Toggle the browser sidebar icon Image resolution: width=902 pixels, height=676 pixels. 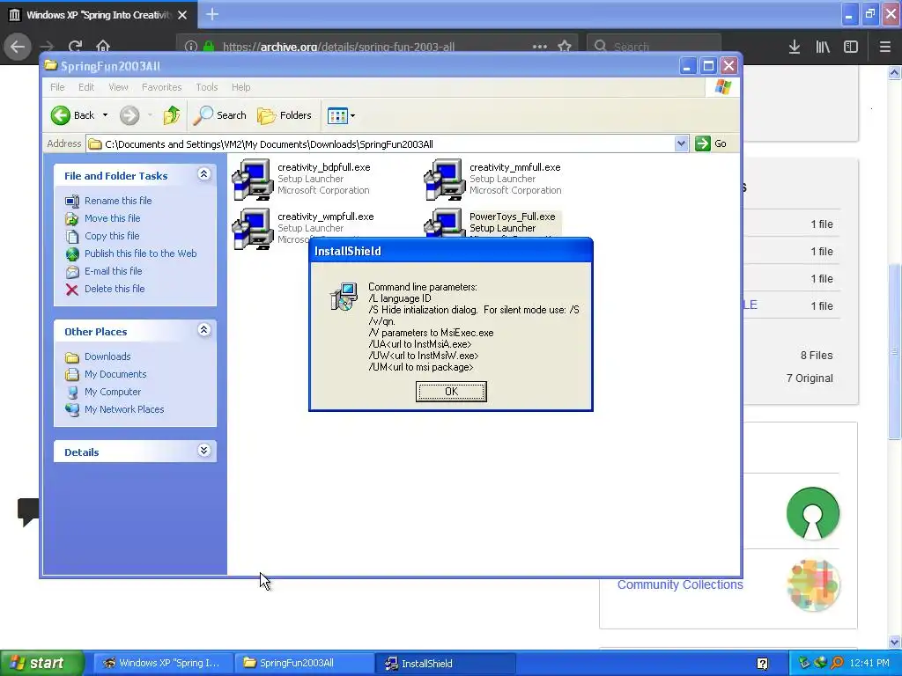click(851, 47)
